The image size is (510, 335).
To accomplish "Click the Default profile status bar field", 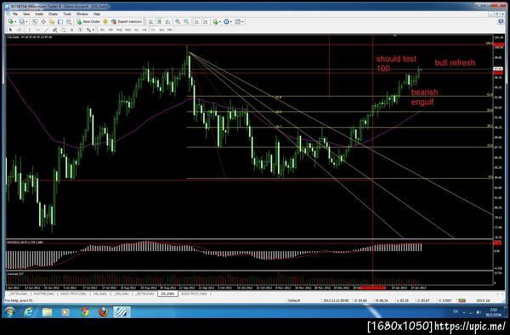I will 294,300.
